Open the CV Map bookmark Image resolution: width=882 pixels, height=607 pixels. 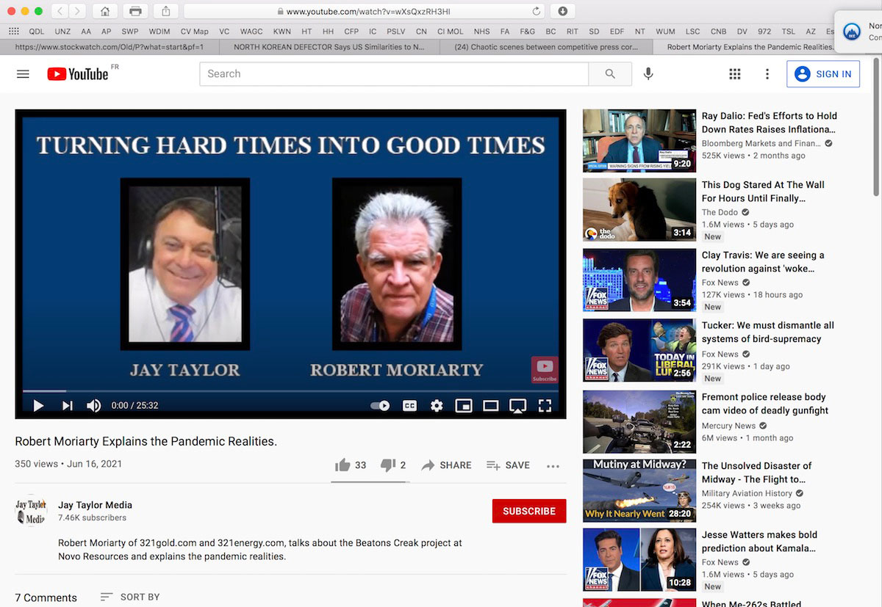pos(195,32)
